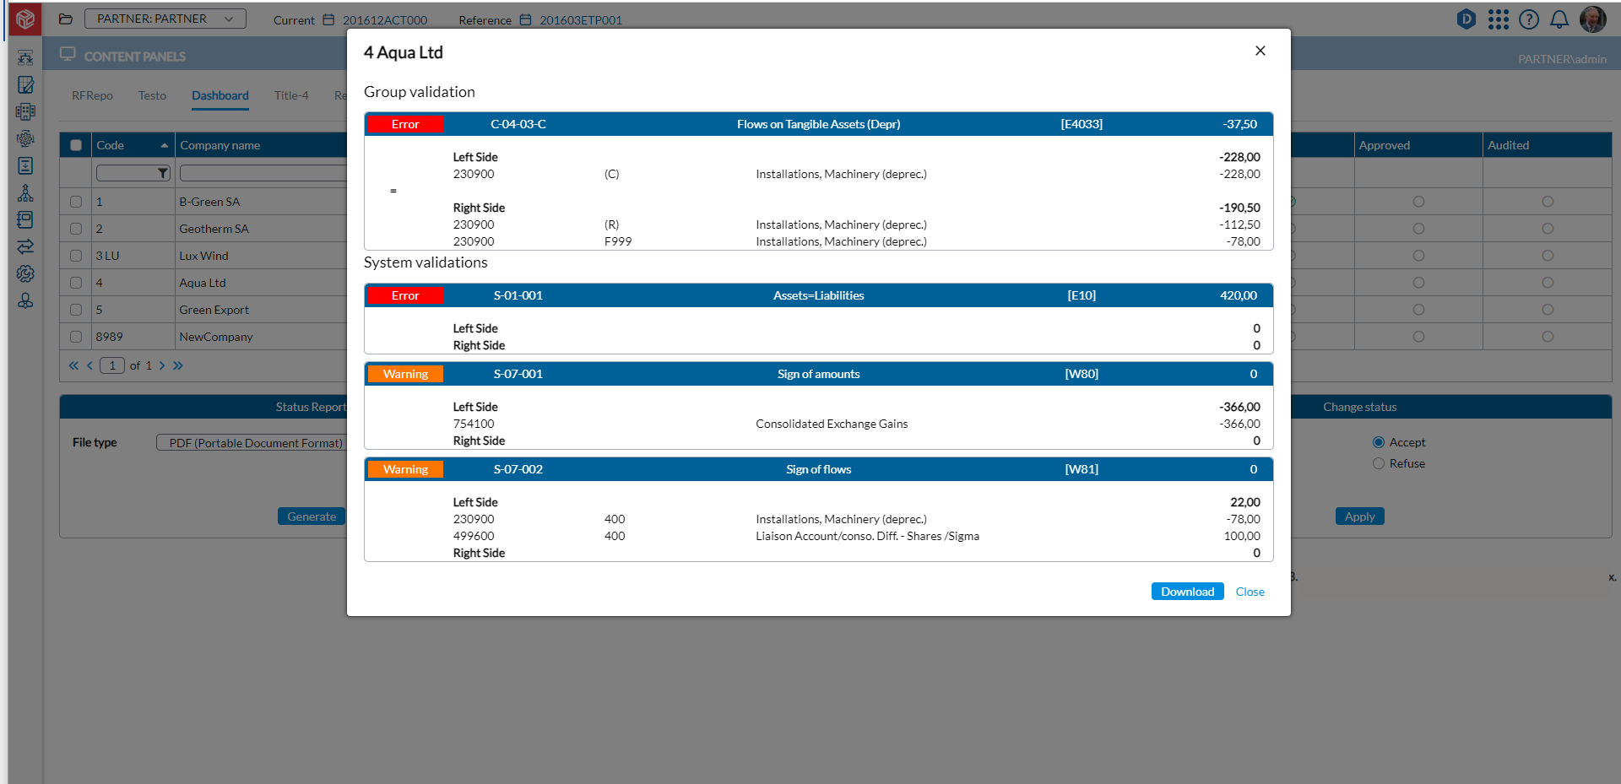Click the Close link in dialog
This screenshot has width=1621, height=784.
tap(1250, 592)
